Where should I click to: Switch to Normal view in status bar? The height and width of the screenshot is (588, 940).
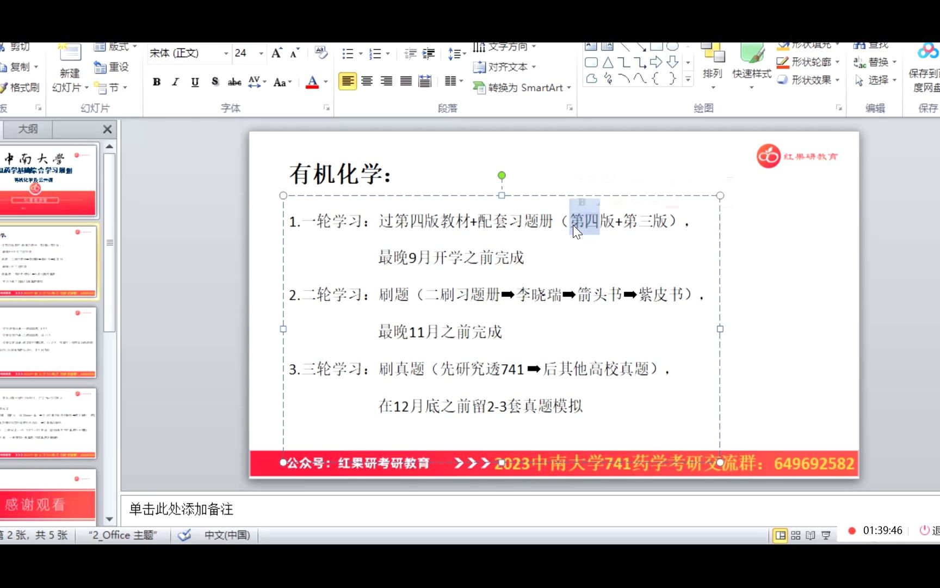click(780, 535)
